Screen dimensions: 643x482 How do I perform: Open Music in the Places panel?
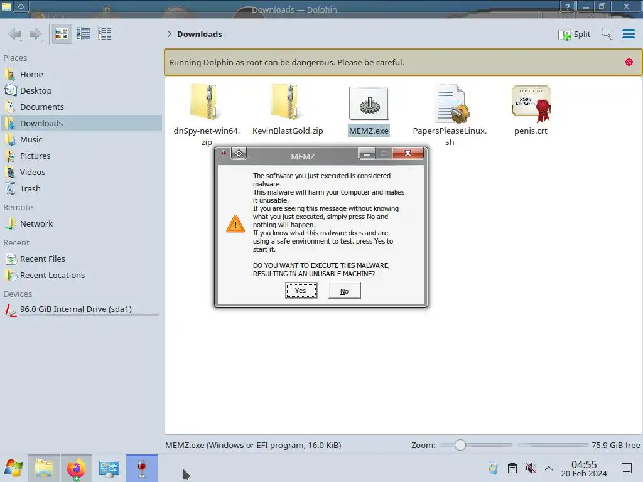point(81,139)
